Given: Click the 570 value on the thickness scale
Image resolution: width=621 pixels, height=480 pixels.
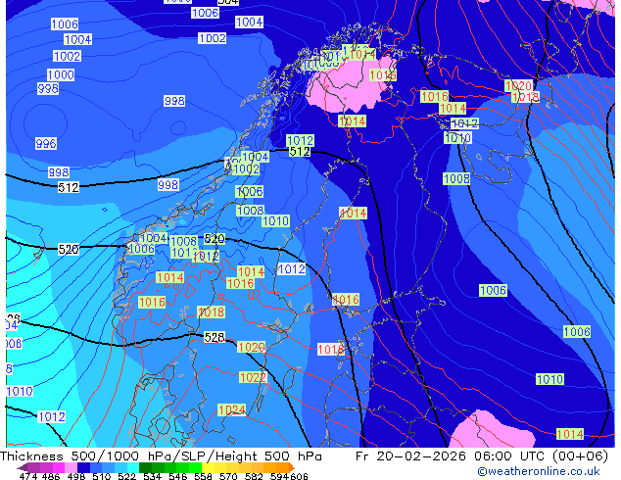Looking at the screenshot, I should (x=228, y=476).
